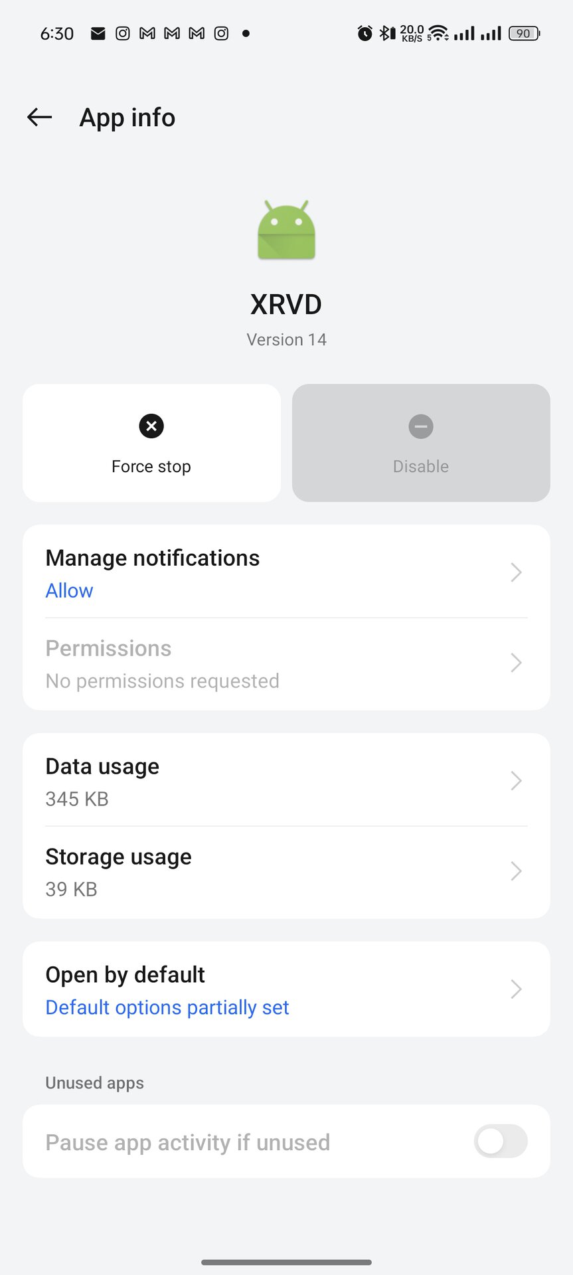Screen dimensions: 573x1275
Task: Tap the Allow notifications link
Action: click(x=69, y=590)
